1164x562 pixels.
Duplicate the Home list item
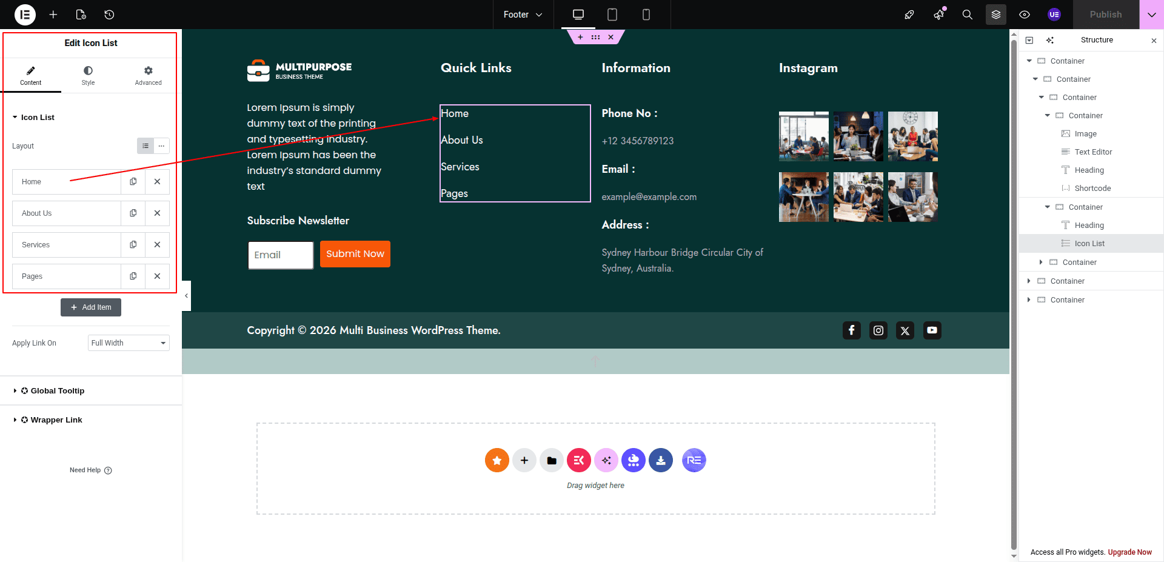click(x=133, y=182)
